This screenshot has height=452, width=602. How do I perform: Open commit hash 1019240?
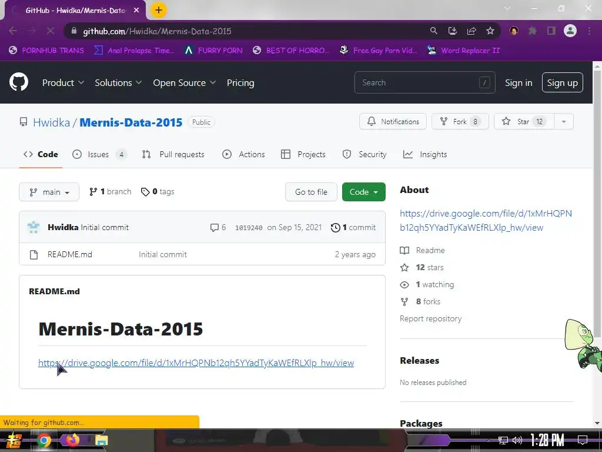(x=249, y=228)
